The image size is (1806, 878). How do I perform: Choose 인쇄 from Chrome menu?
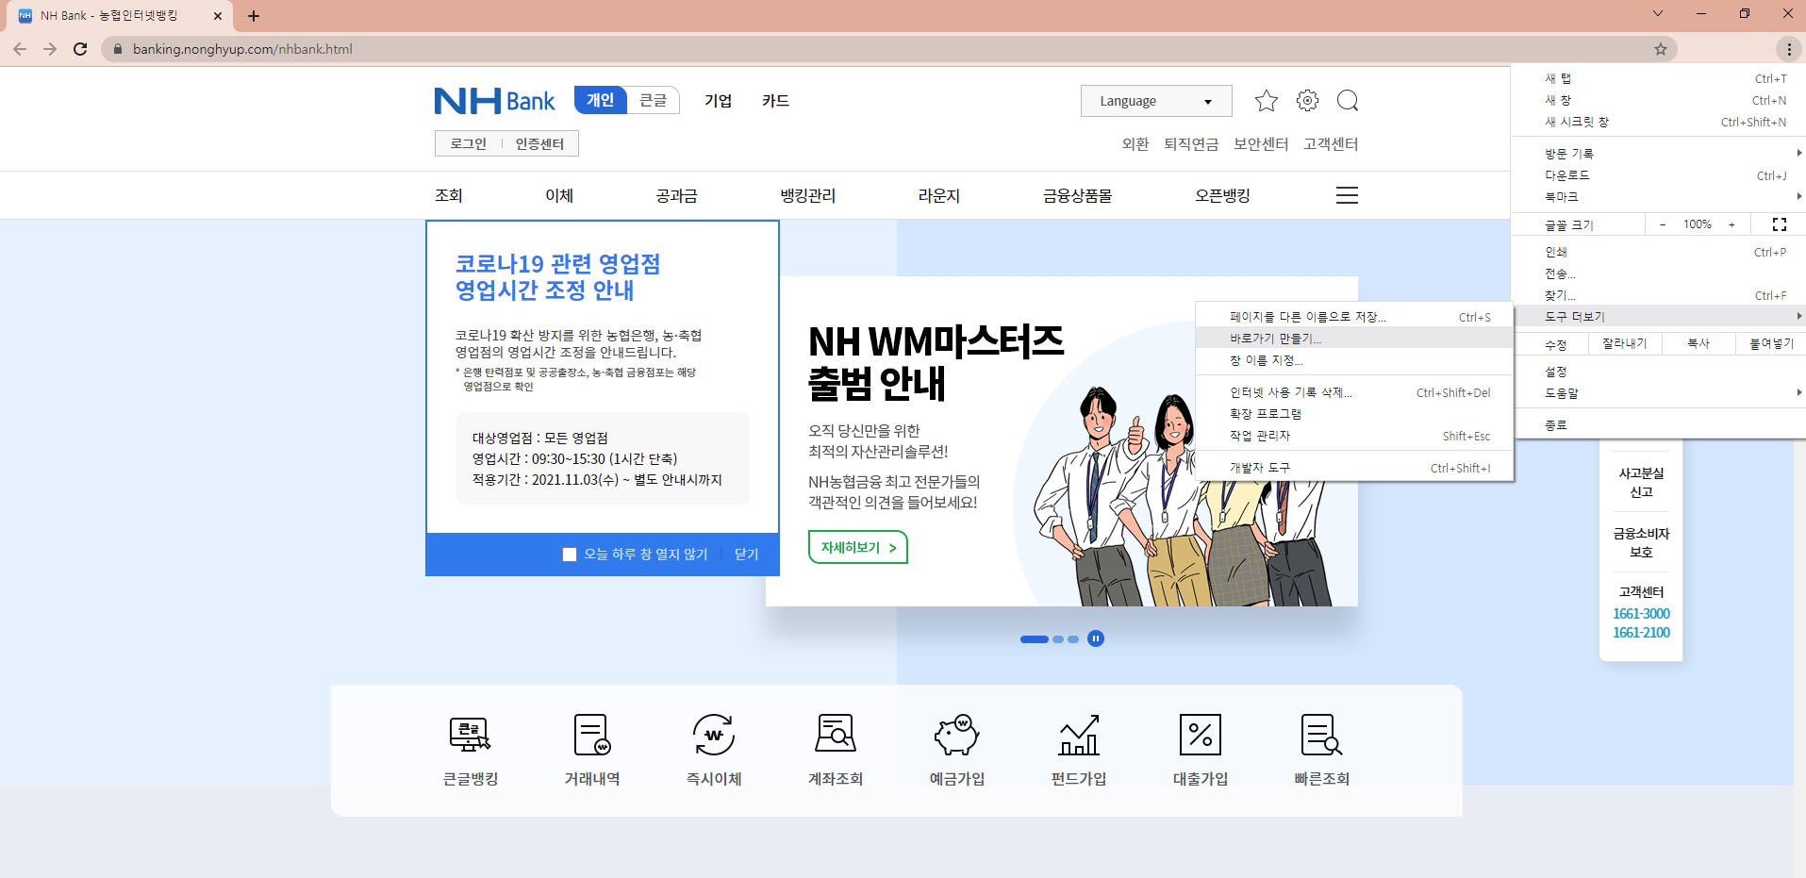pos(1660,252)
